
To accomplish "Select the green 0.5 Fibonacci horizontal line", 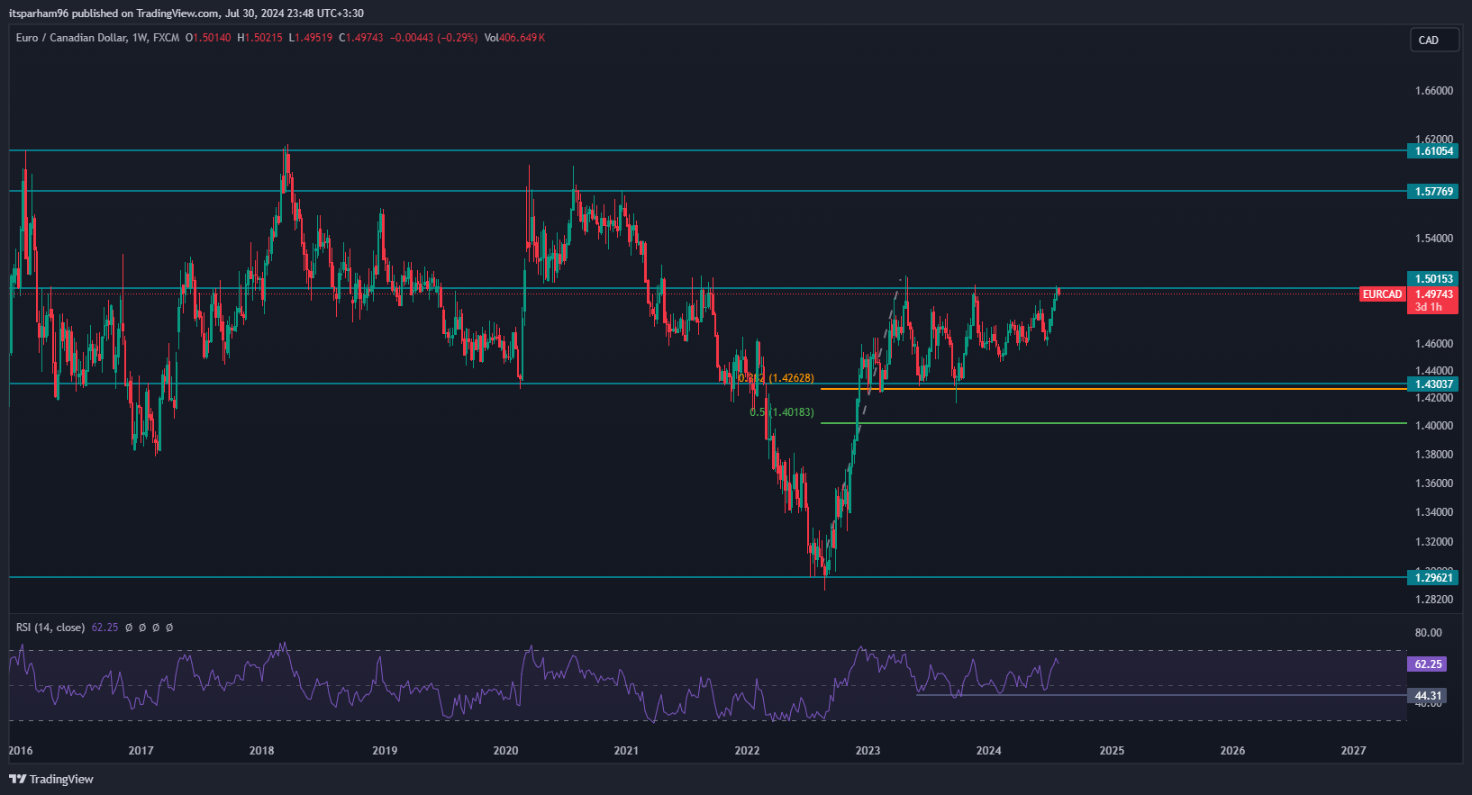I will coord(1113,423).
